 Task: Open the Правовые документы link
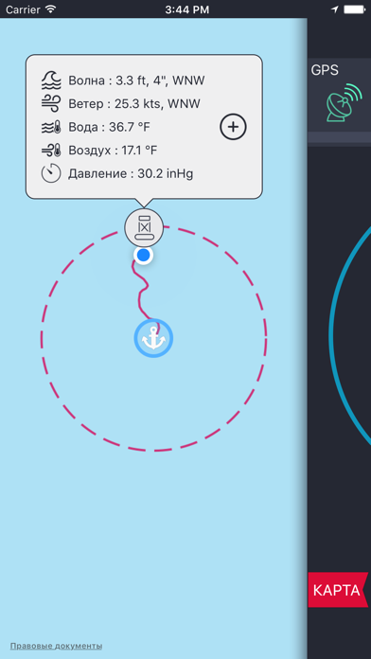[x=56, y=646]
